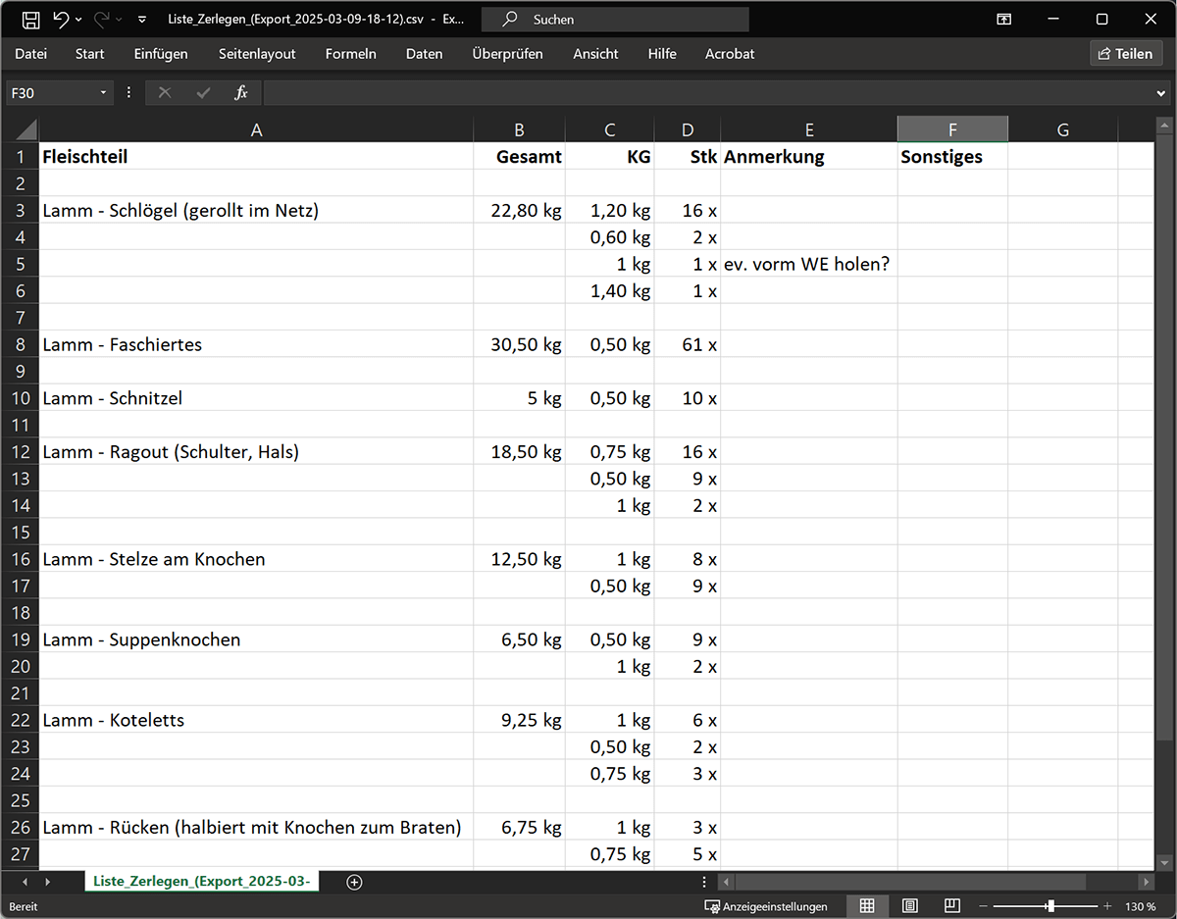Open the Undo history dropdown arrow
Viewport: 1177px width, 919px height.
78,20
